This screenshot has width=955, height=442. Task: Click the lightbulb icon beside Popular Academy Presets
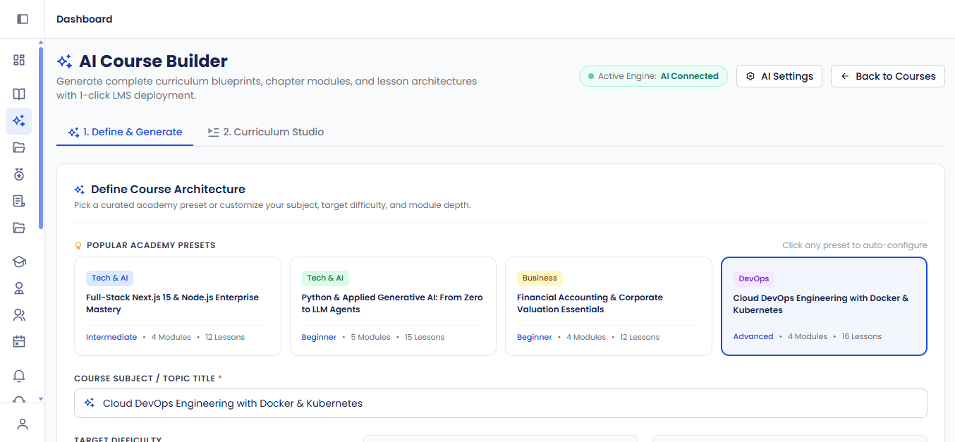79,245
